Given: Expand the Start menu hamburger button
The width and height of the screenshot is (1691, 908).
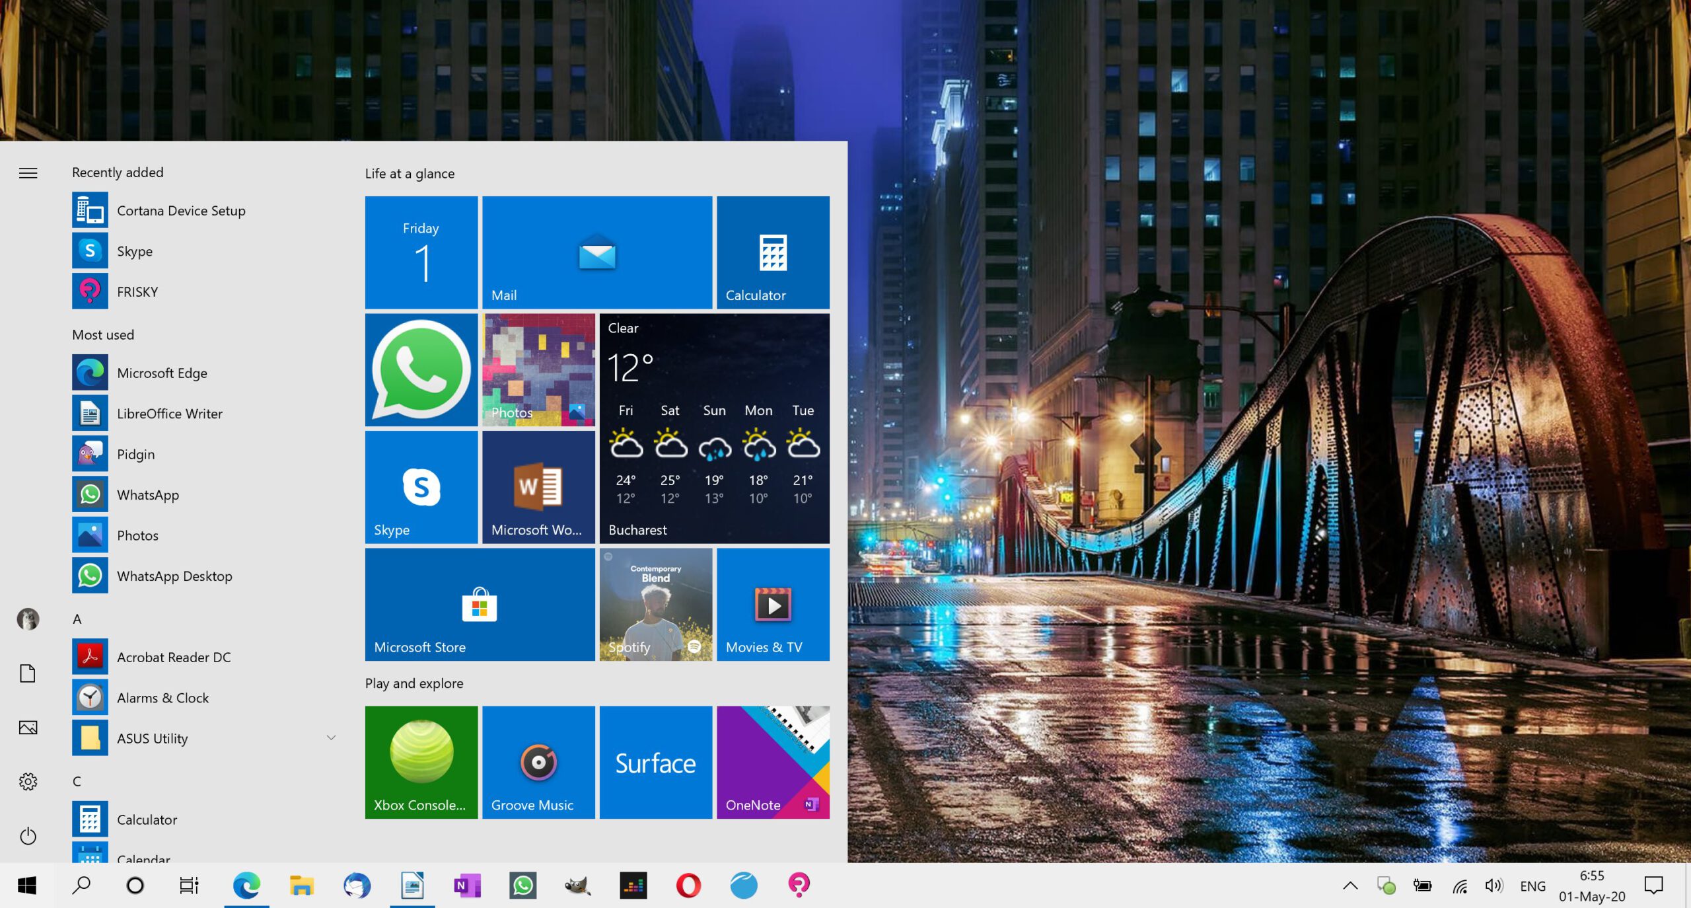Looking at the screenshot, I should pyautogui.click(x=28, y=173).
